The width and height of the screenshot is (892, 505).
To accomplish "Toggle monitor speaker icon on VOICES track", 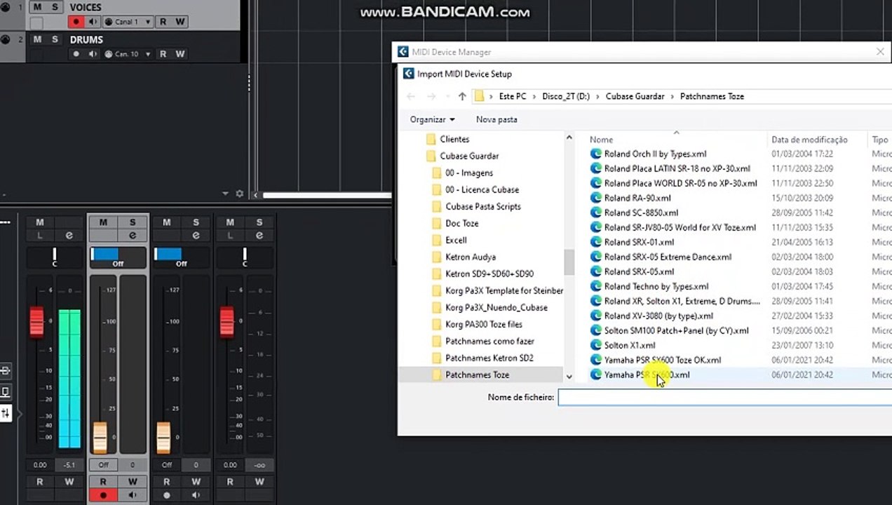I will 93,22.
